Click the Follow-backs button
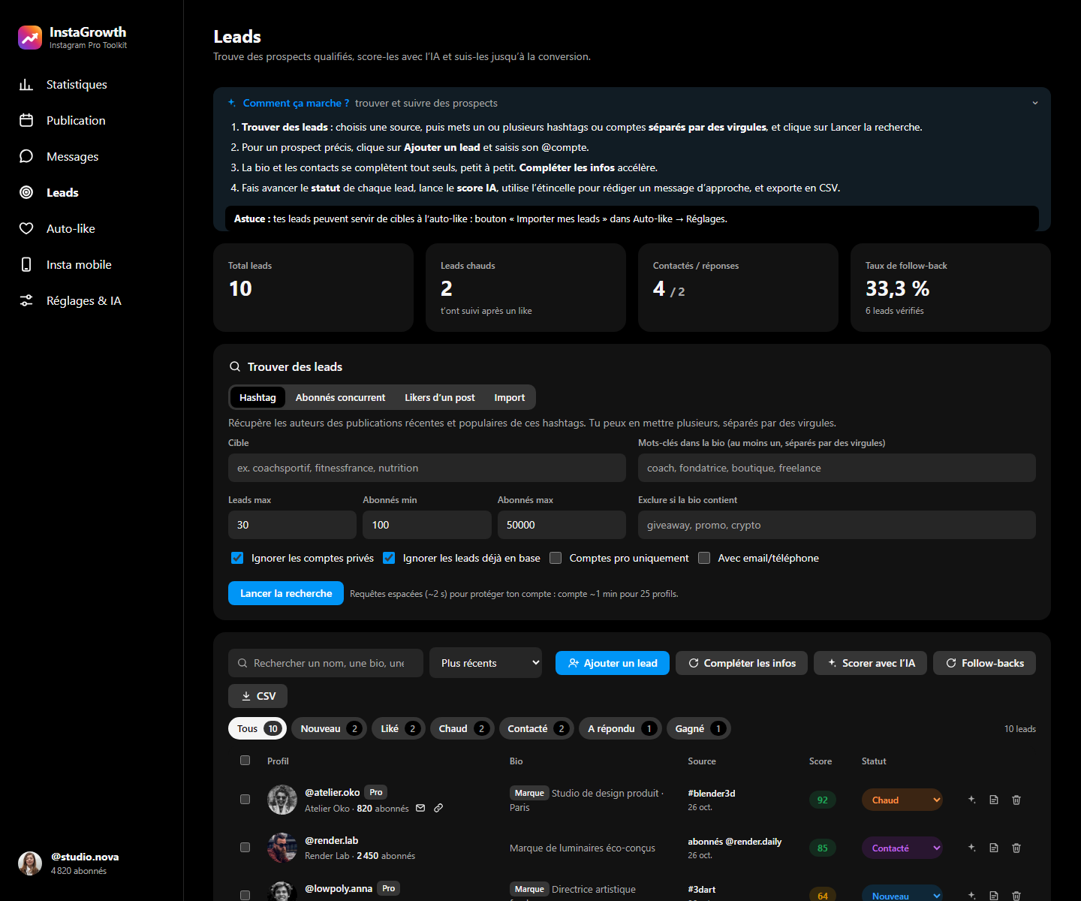The width and height of the screenshot is (1081, 901). [x=984, y=663]
